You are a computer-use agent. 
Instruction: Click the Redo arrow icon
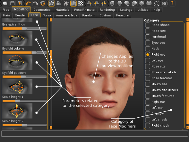point(36,3)
